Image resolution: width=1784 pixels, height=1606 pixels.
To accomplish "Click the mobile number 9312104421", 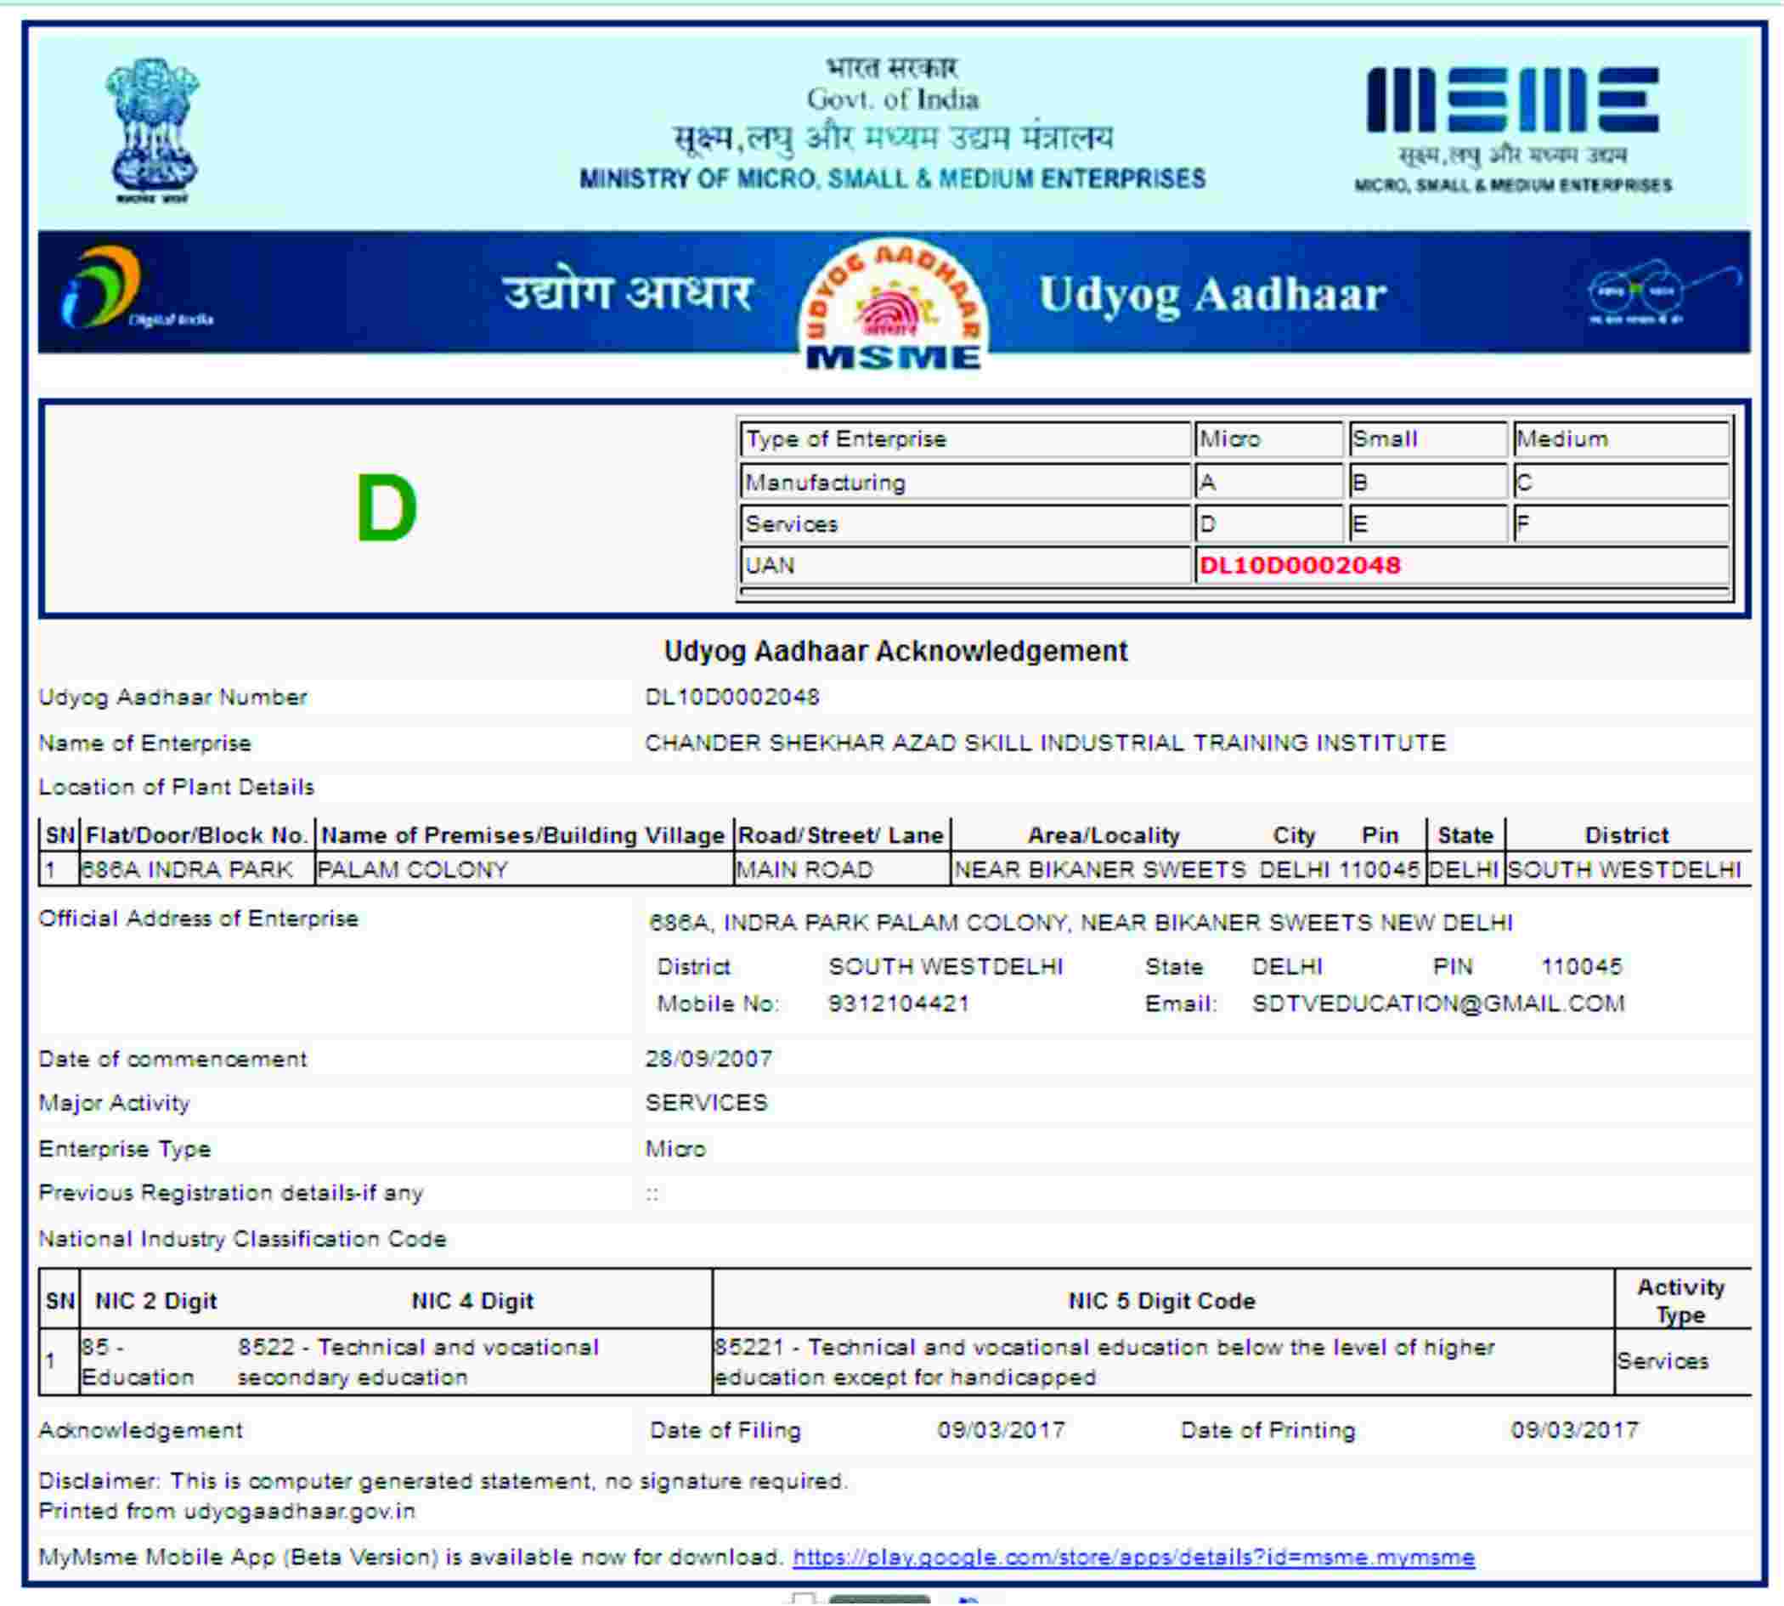I will 898,1004.
